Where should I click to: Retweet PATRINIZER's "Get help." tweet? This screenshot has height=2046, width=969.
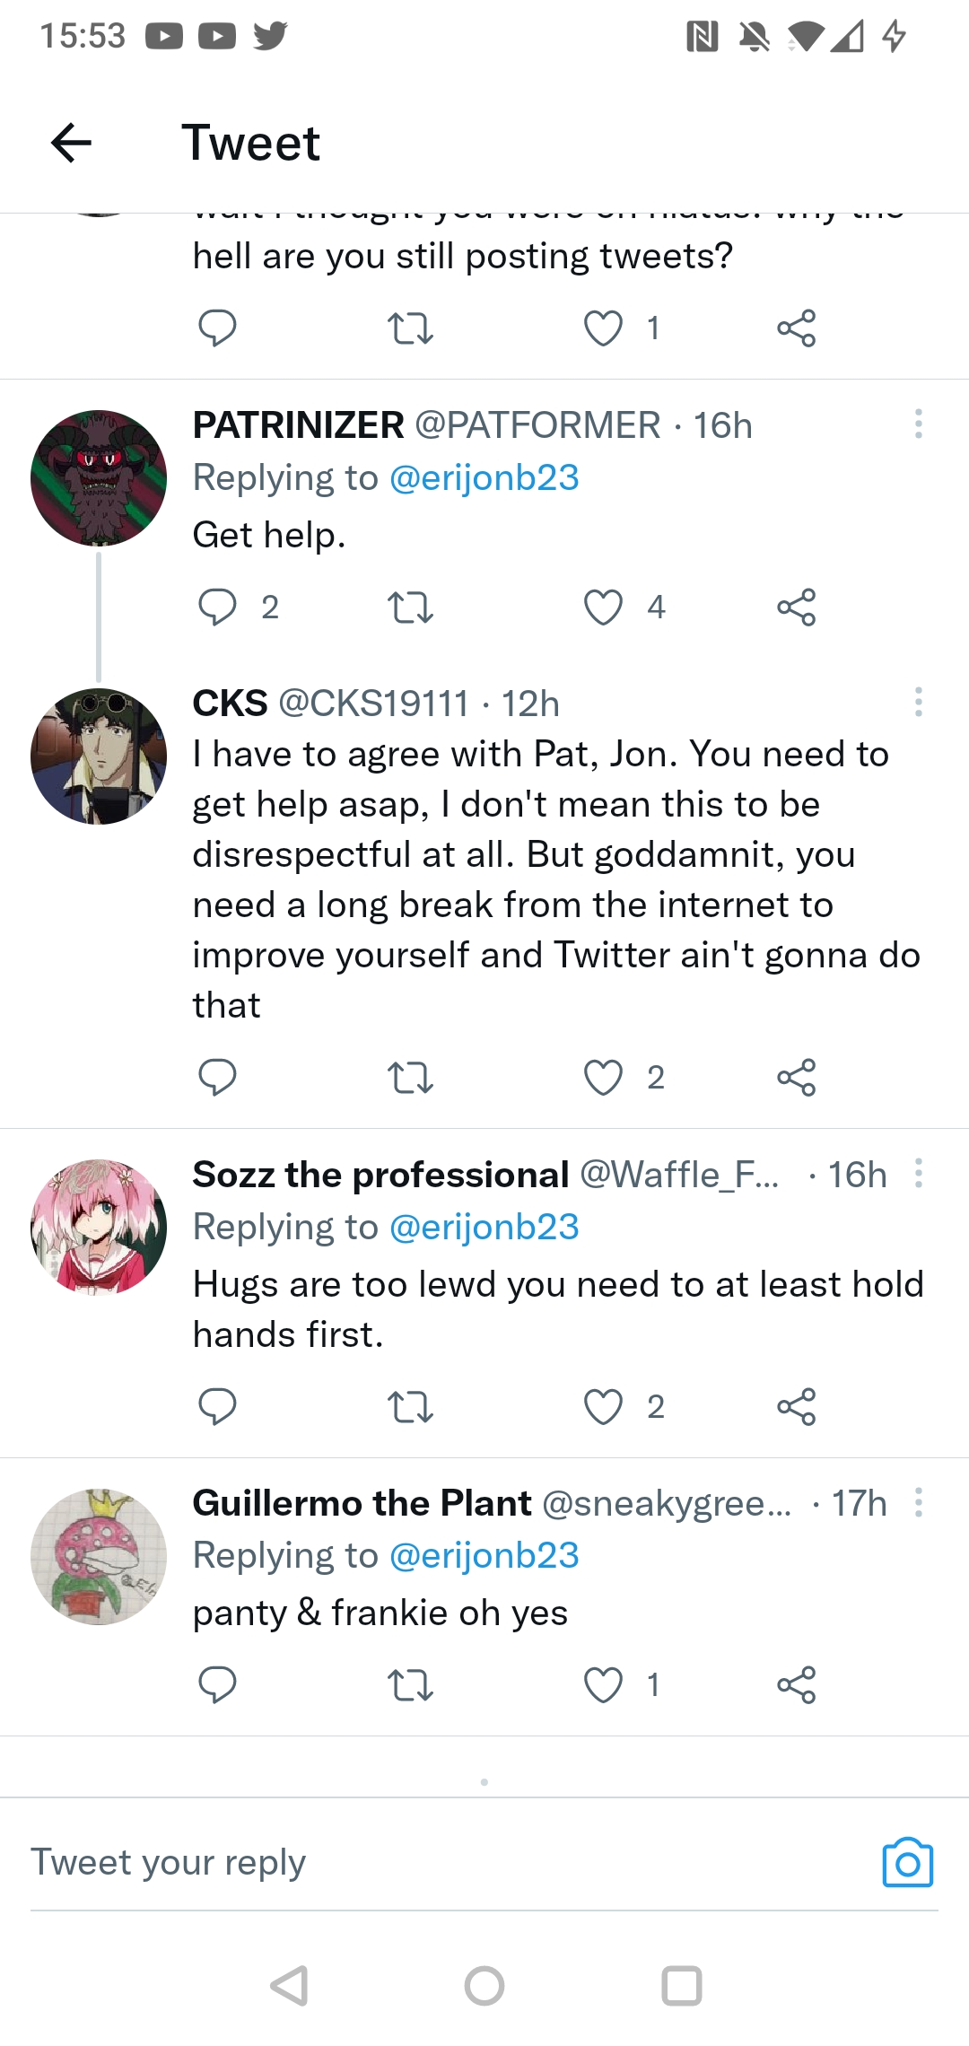pos(410,608)
